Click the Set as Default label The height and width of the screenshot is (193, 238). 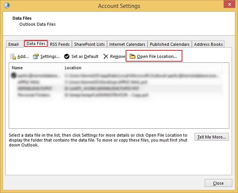pos(85,56)
